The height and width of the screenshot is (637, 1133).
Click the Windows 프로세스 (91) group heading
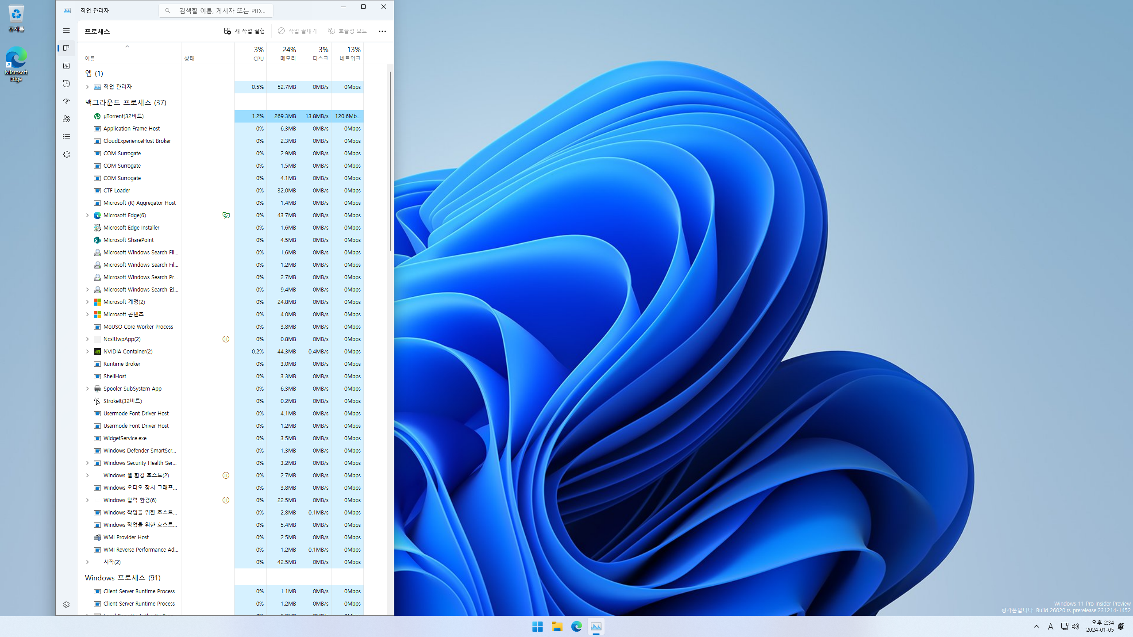pyautogui.click(x=123, y=578)
